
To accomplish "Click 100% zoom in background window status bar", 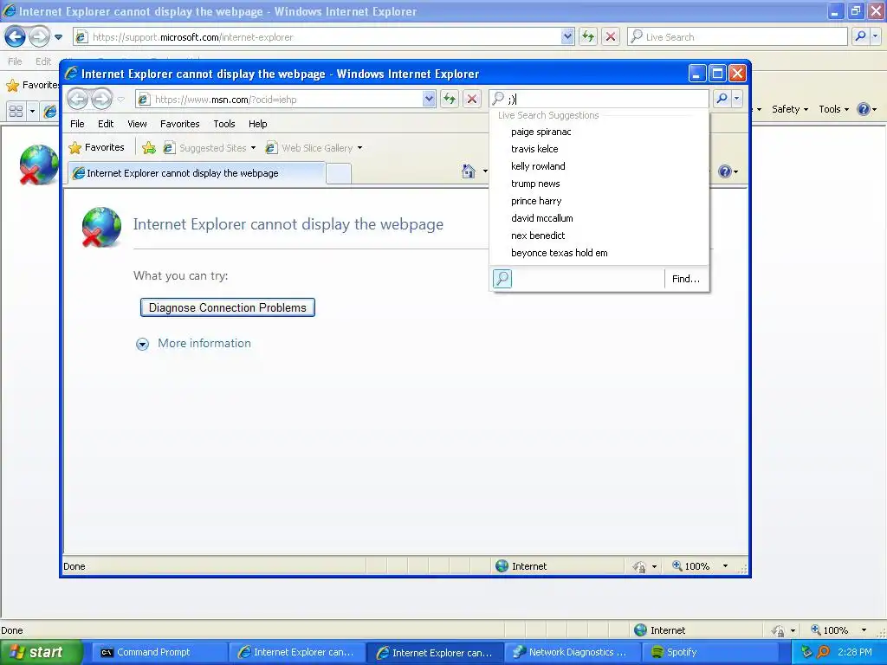I will point(829,630).
